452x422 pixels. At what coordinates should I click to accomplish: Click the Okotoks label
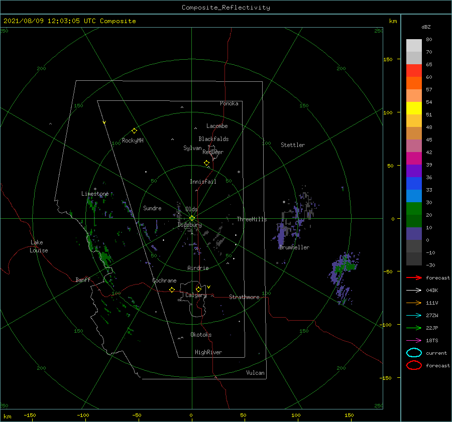[201, 335]
